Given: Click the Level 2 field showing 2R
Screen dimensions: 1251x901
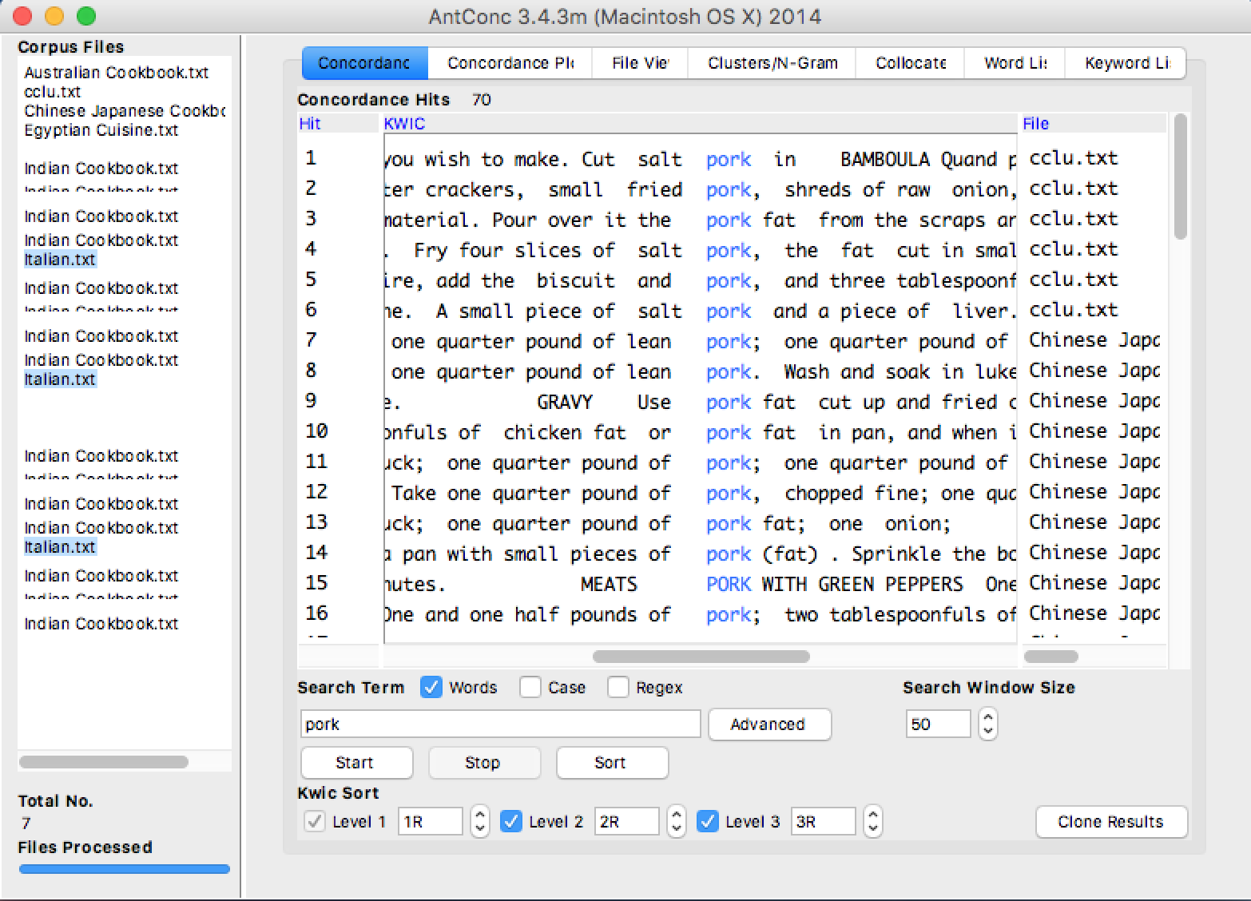Looking at the screenshot, I should pos(627,821).
